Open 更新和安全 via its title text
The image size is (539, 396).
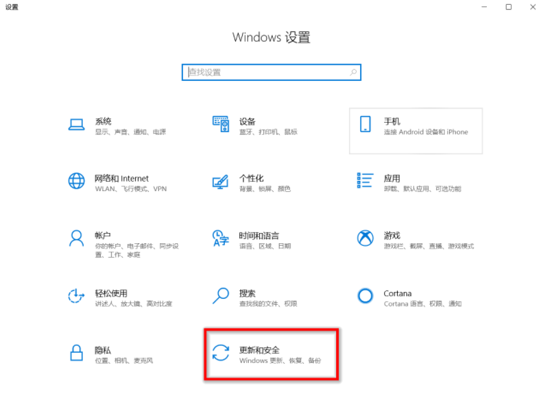pos(259,349)
